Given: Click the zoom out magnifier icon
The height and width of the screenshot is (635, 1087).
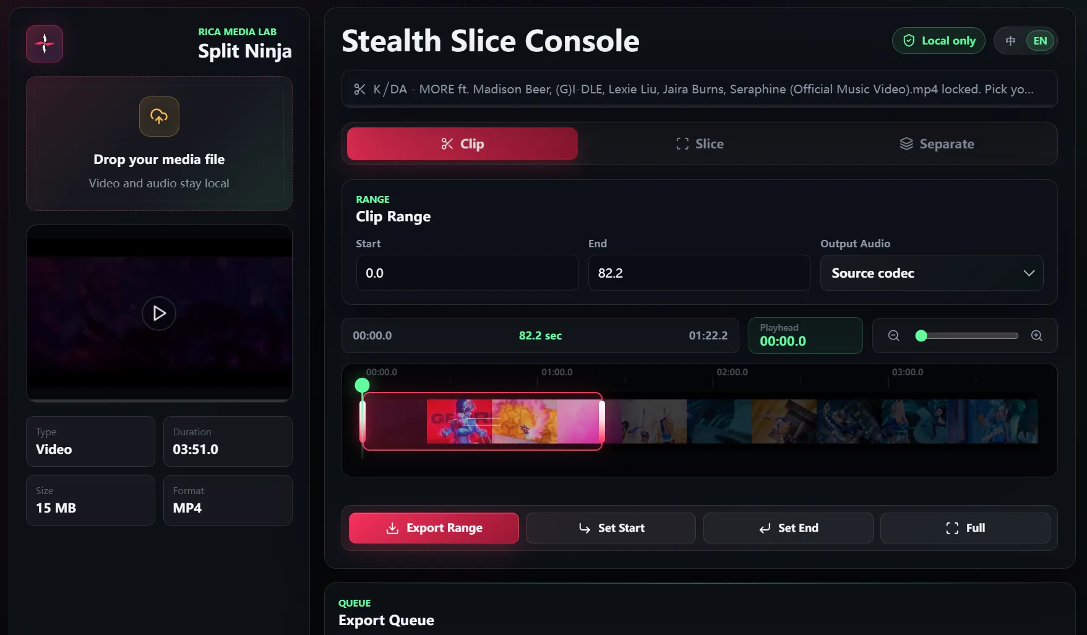Looking at the screenshot, I should [893, 336].
